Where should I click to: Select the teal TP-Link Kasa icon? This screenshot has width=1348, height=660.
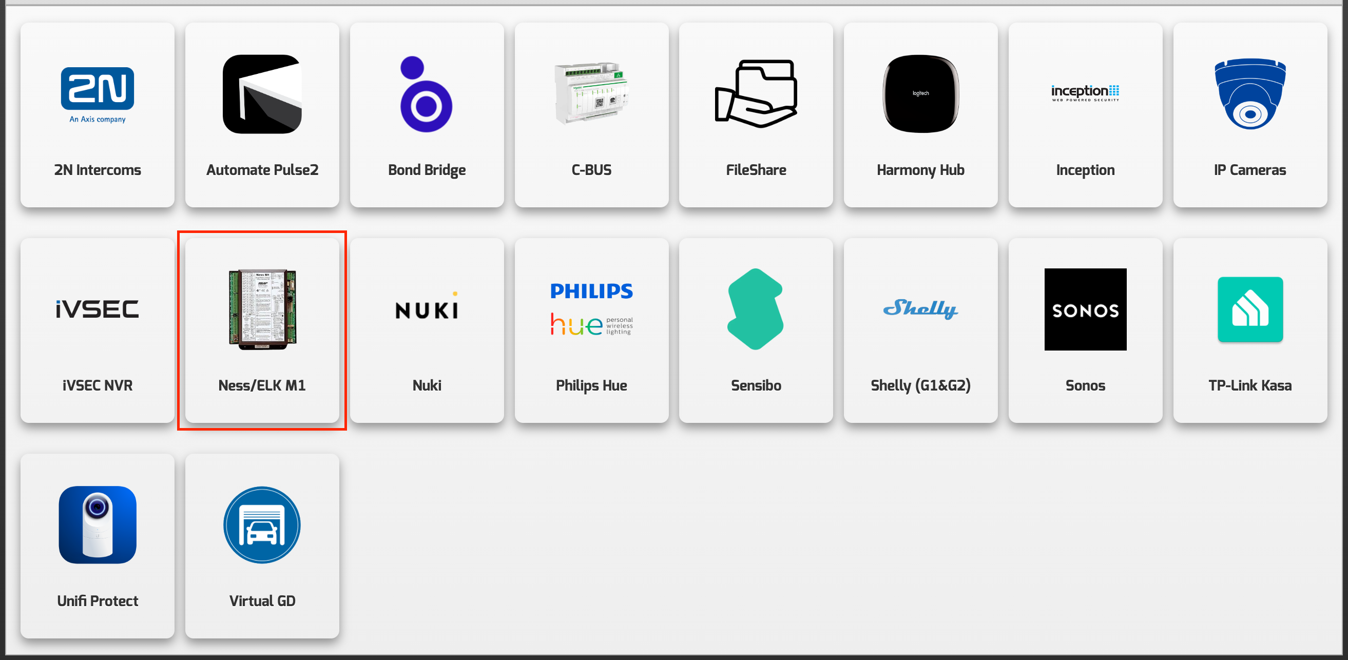pos(1249,309)
